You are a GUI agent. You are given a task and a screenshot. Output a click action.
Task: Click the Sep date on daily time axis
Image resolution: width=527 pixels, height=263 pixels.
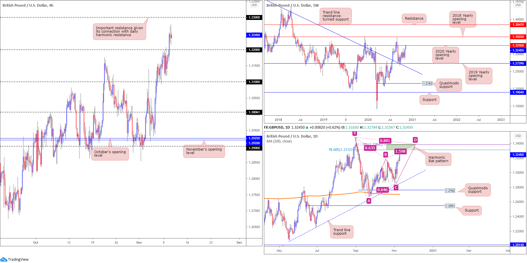pyautogui.click(x=356, y=251)
